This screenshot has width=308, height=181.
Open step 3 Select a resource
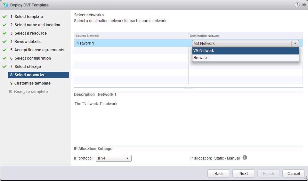coord(30,33)
